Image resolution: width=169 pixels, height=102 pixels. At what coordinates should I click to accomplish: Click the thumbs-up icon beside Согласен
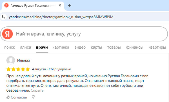[x=8, y=97]
